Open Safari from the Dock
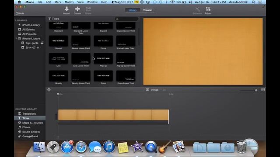 click(81, 147)
